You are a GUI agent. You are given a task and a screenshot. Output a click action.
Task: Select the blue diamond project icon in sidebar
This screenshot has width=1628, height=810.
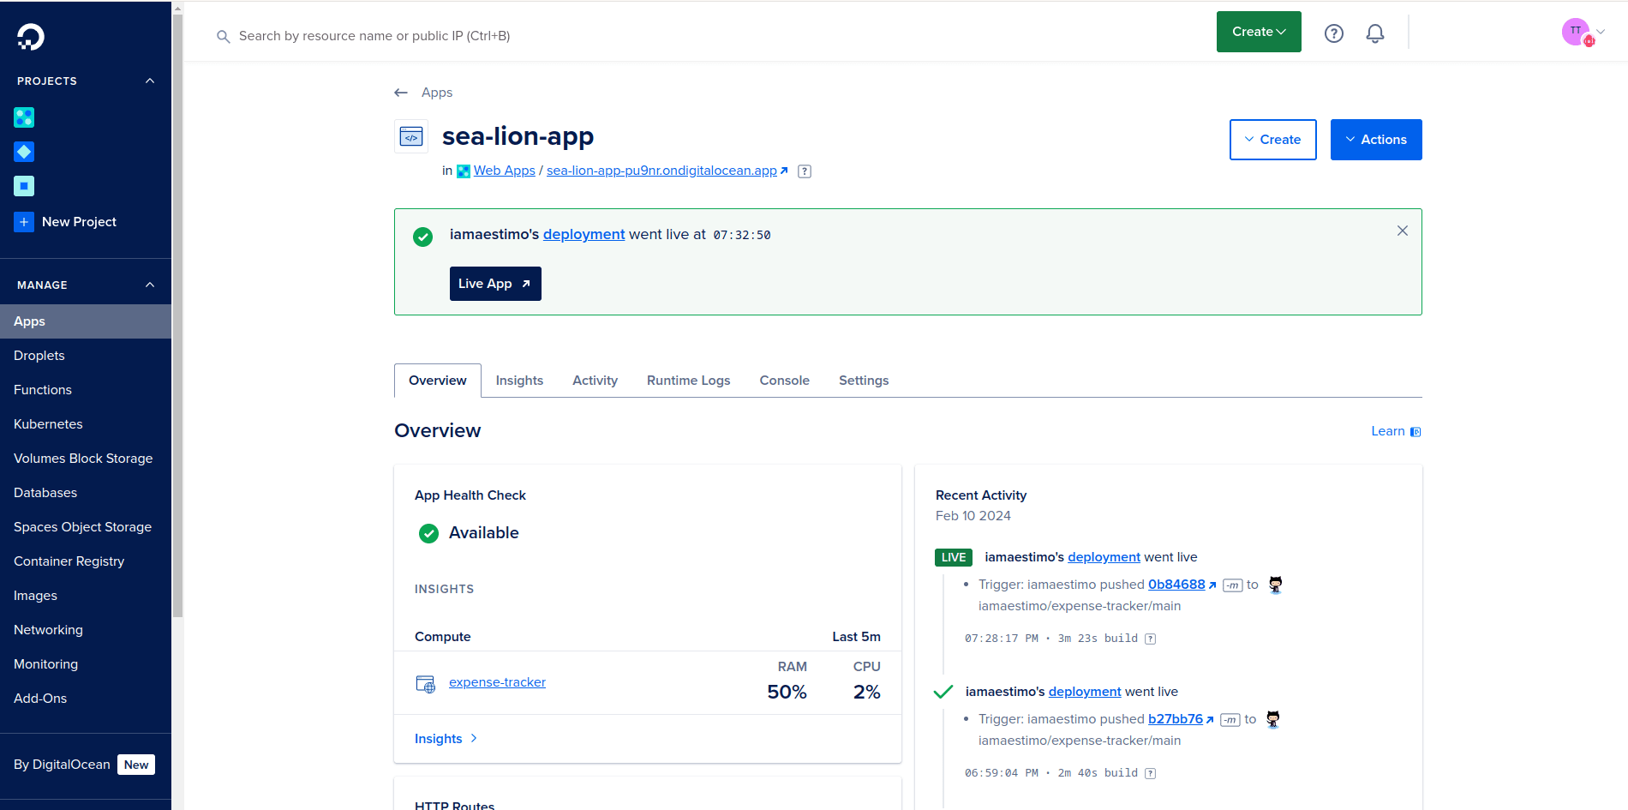coord(23,152)
